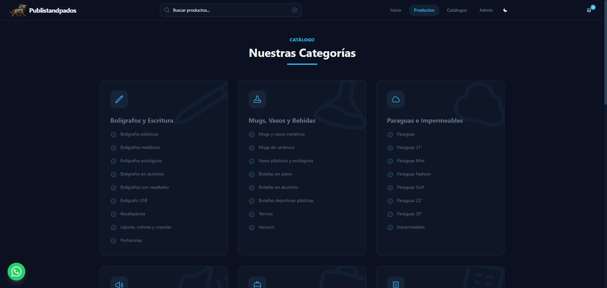
Task: Toggle dark mode with the moon icon
Action: (x=505, y=10)
